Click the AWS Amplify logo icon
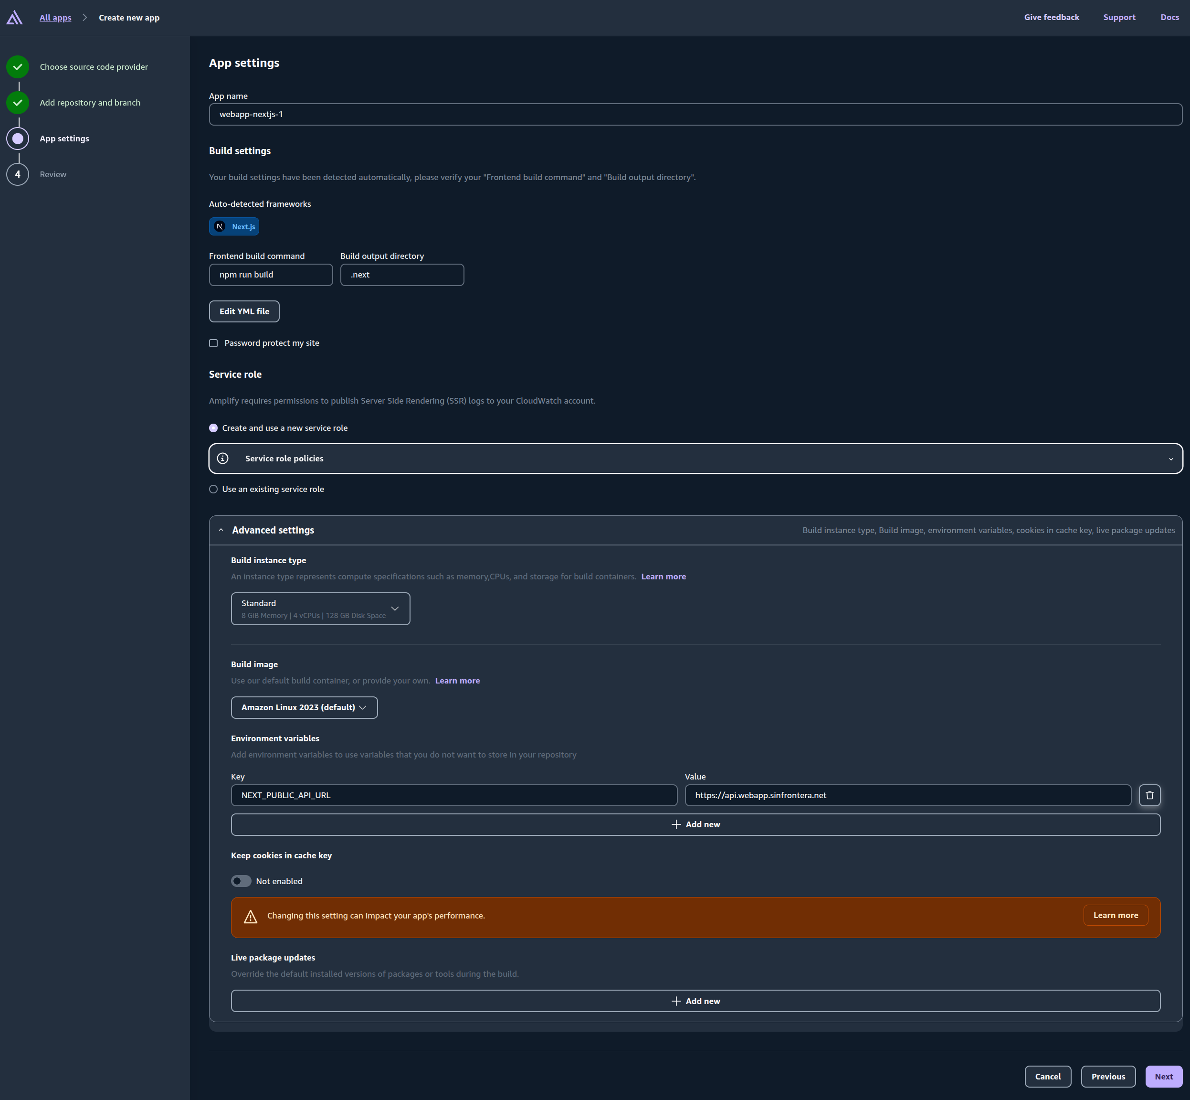1190x1100 pixels. tap(14, 18)
